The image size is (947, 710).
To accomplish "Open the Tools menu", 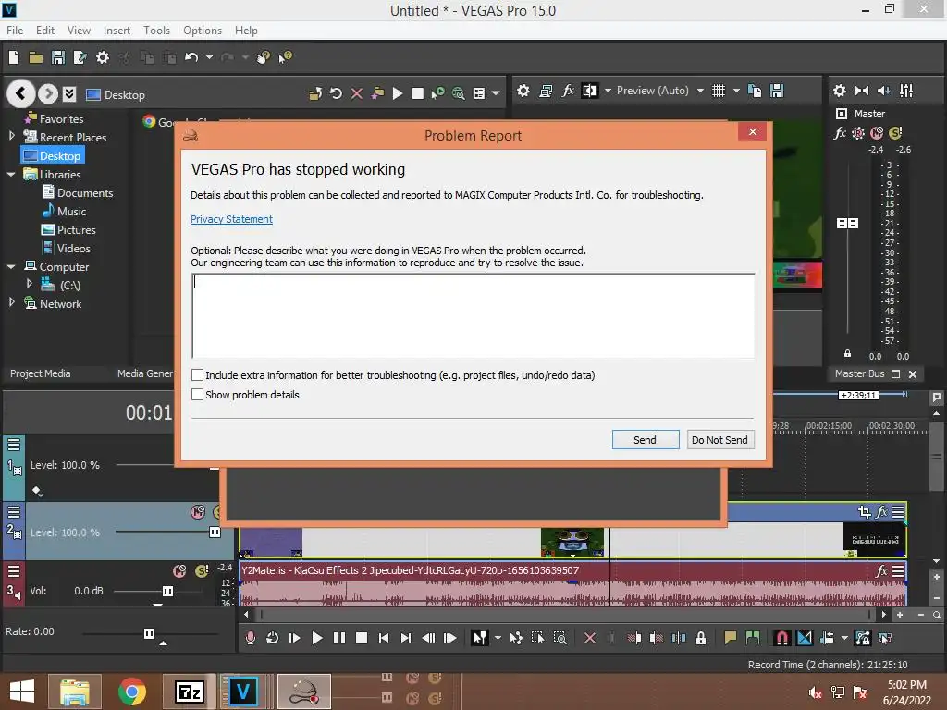I will coord(156,31).
